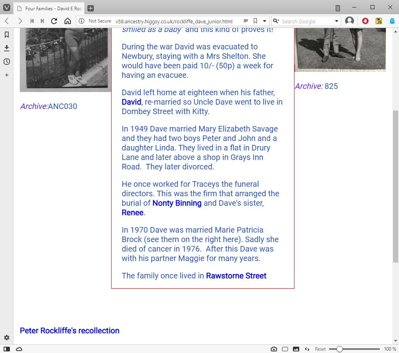Open Peter Rockliffe's recollection link
Screen dimensions: 399x353
tap(70, 330)
